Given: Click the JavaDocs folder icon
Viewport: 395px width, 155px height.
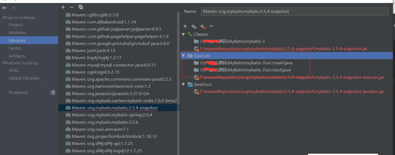Looking at the screenshot, I should coord(190,84).
